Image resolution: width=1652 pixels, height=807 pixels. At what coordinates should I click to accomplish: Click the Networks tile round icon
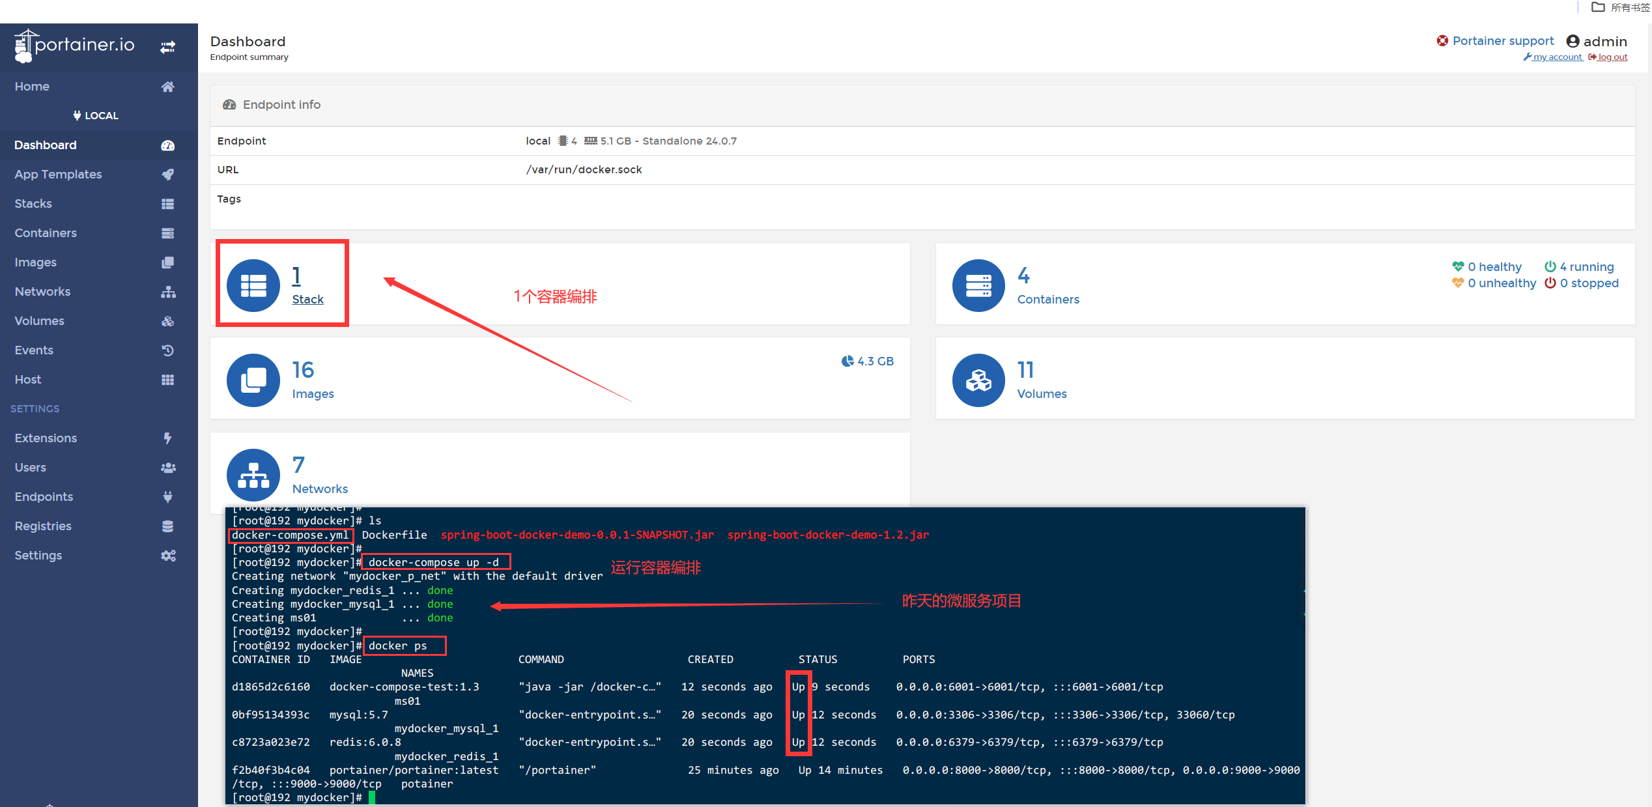click(x=253, y=475)
